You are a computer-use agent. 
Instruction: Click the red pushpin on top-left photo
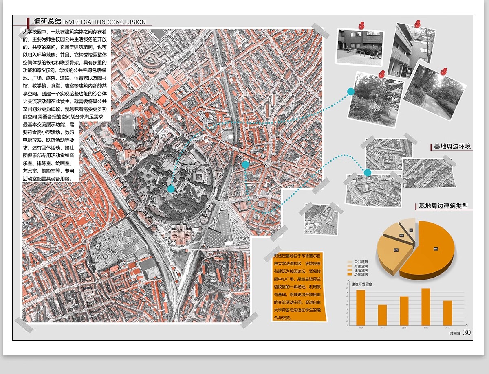coord(361,26)
